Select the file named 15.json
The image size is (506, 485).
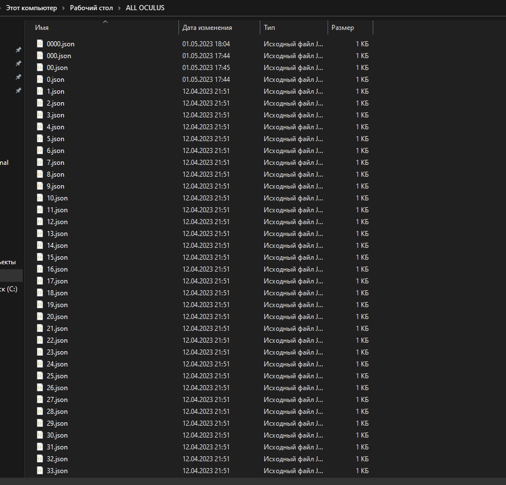point(57,257)
